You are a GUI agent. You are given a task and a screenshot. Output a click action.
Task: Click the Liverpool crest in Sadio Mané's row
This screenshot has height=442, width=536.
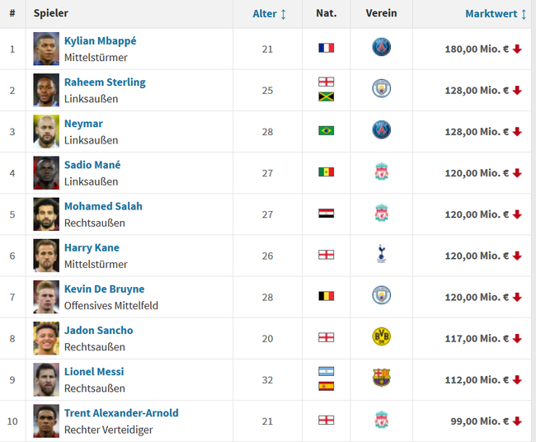(381, 172)
